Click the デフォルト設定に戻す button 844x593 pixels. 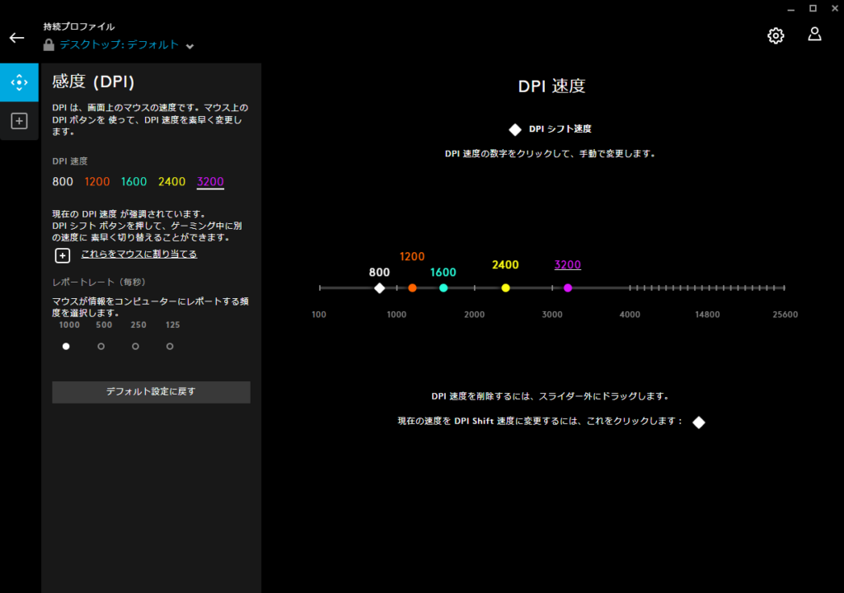click(x=152, y=392)
